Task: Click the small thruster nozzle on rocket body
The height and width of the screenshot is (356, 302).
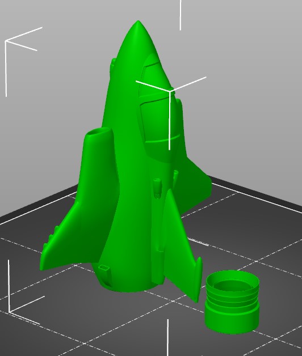Action: click(157, 188)
